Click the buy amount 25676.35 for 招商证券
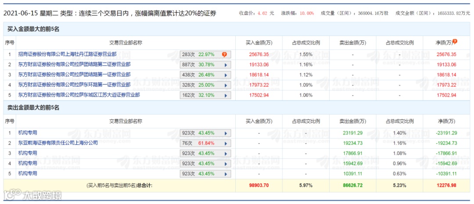 pos(259,55)
